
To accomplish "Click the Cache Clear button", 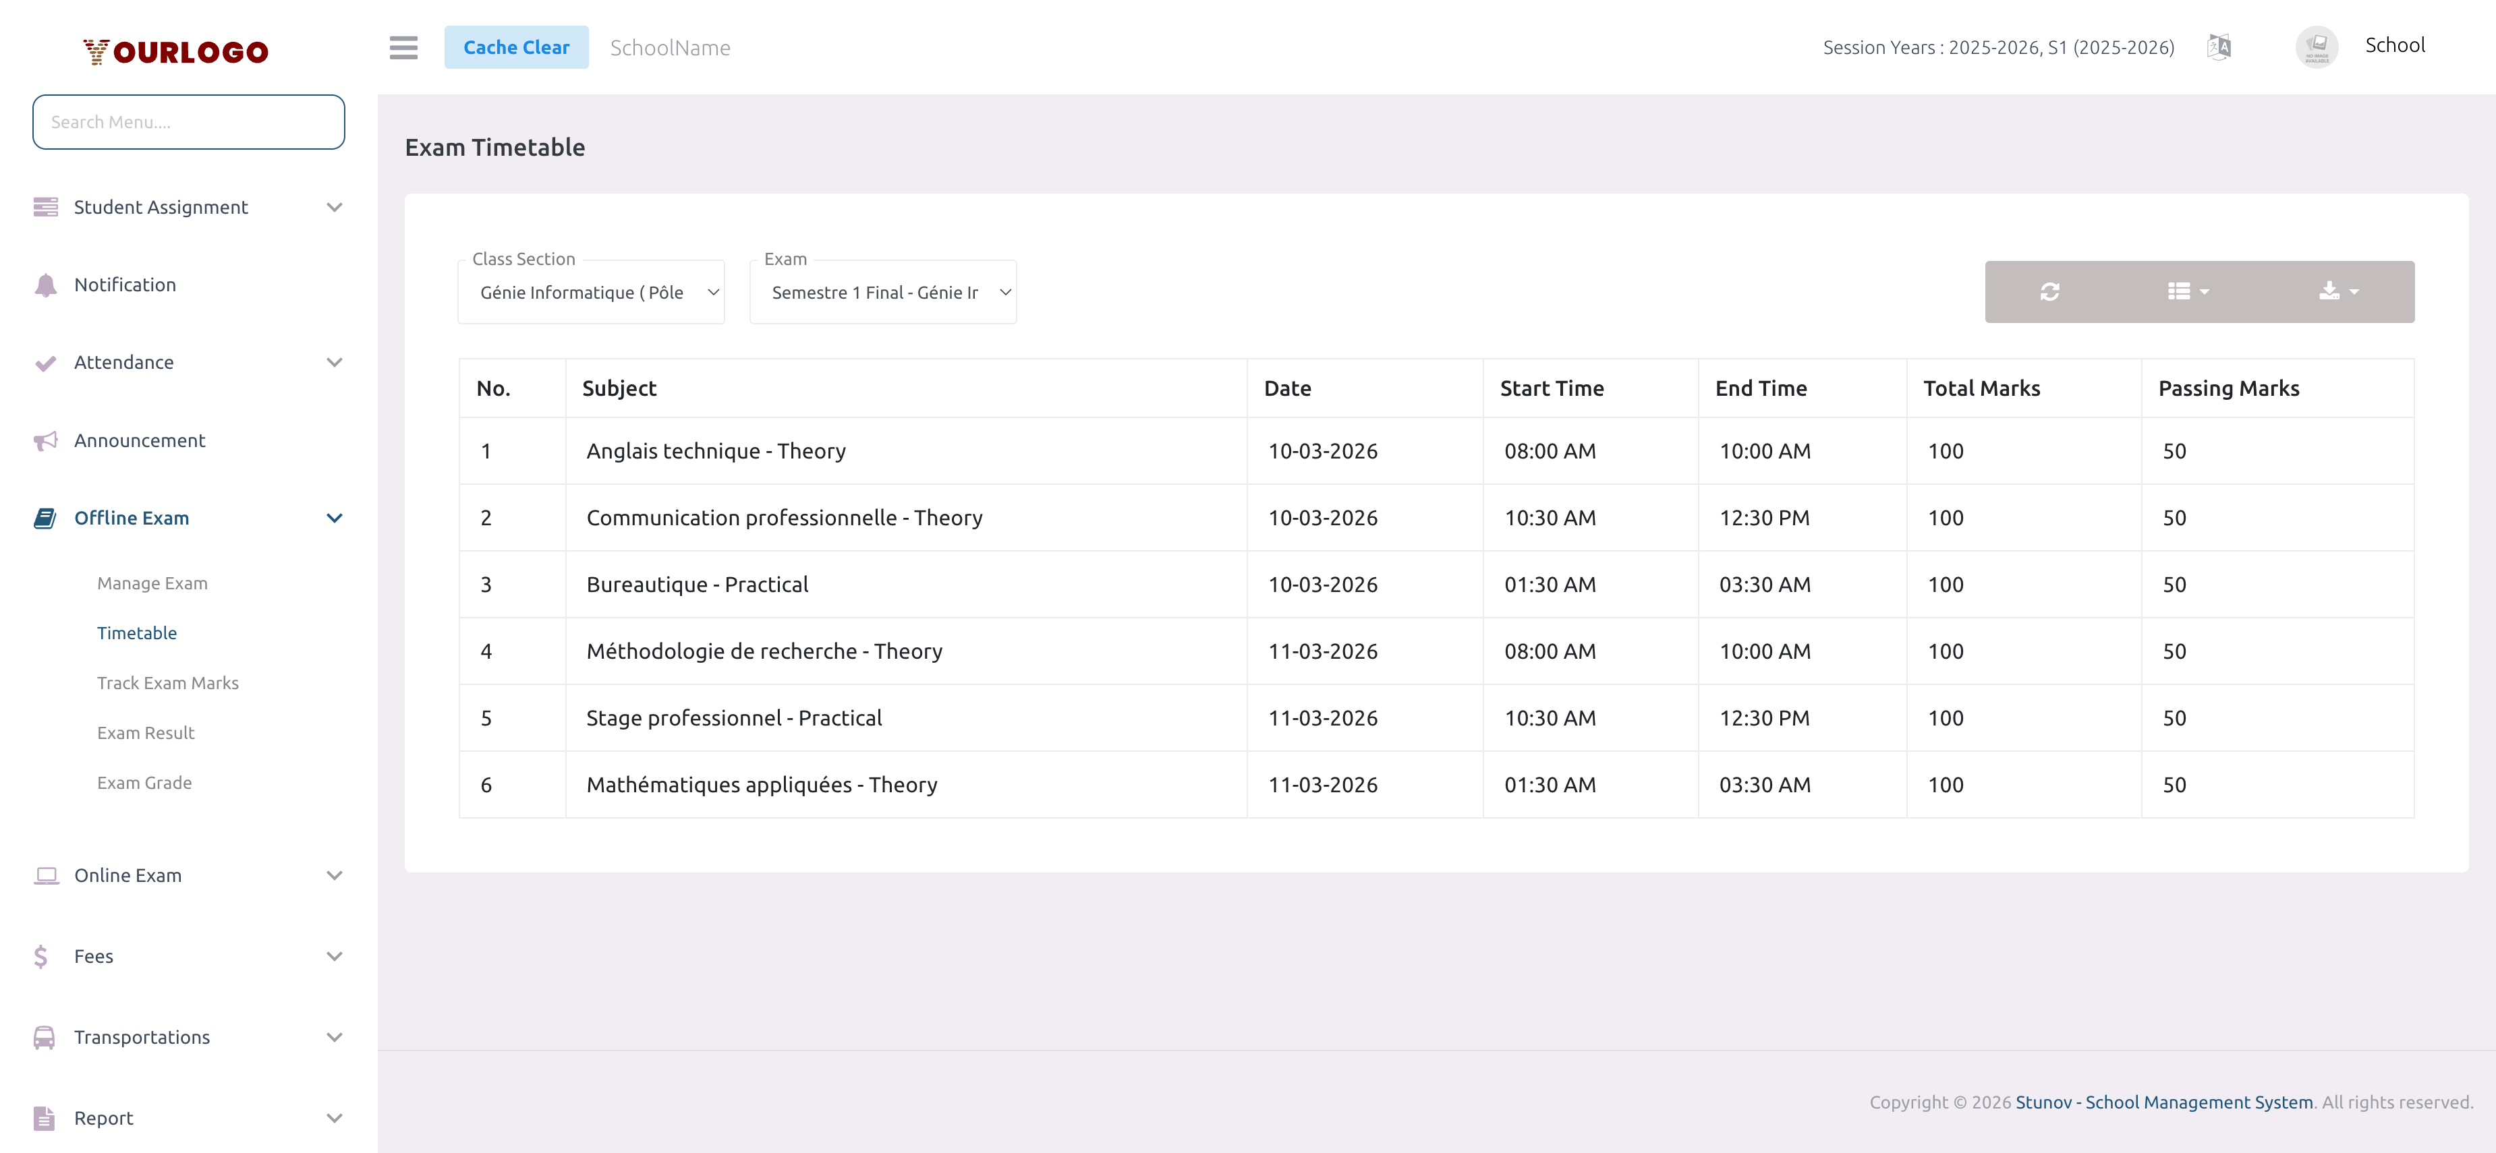I will pos(517,47).
